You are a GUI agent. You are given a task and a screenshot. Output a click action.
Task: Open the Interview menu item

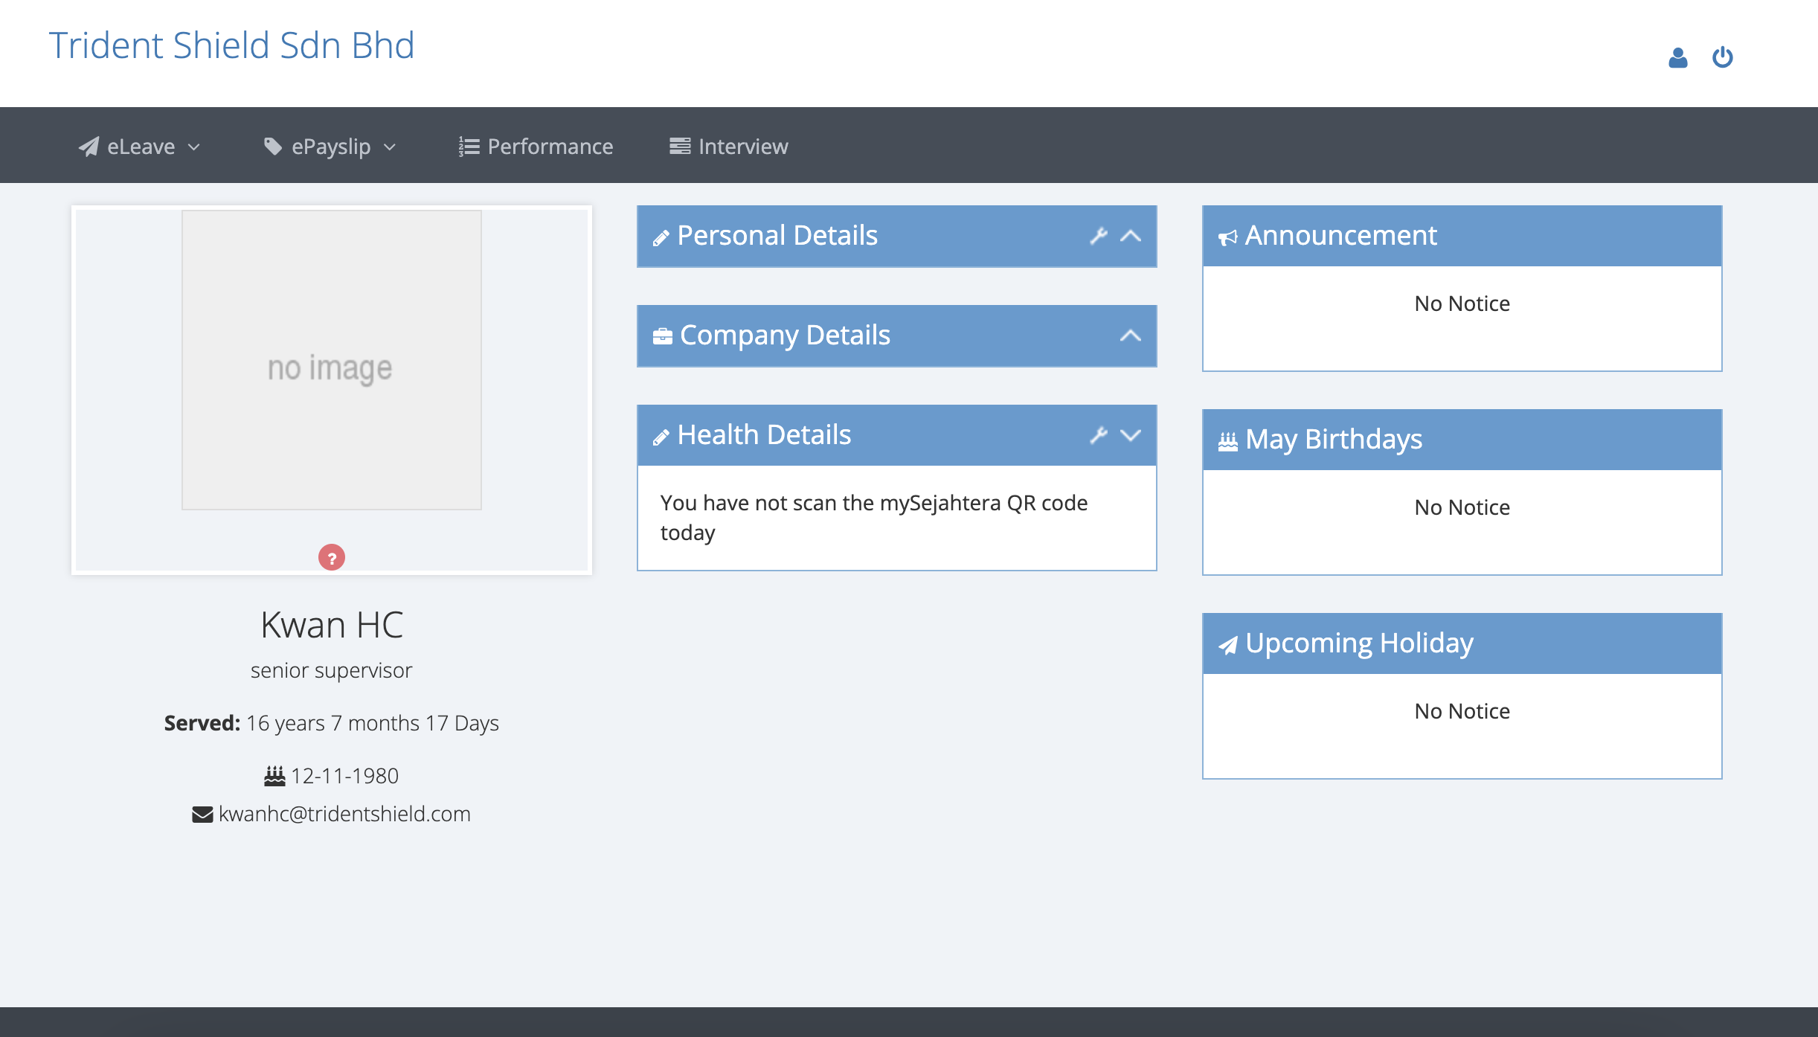(x=727, y=146)
